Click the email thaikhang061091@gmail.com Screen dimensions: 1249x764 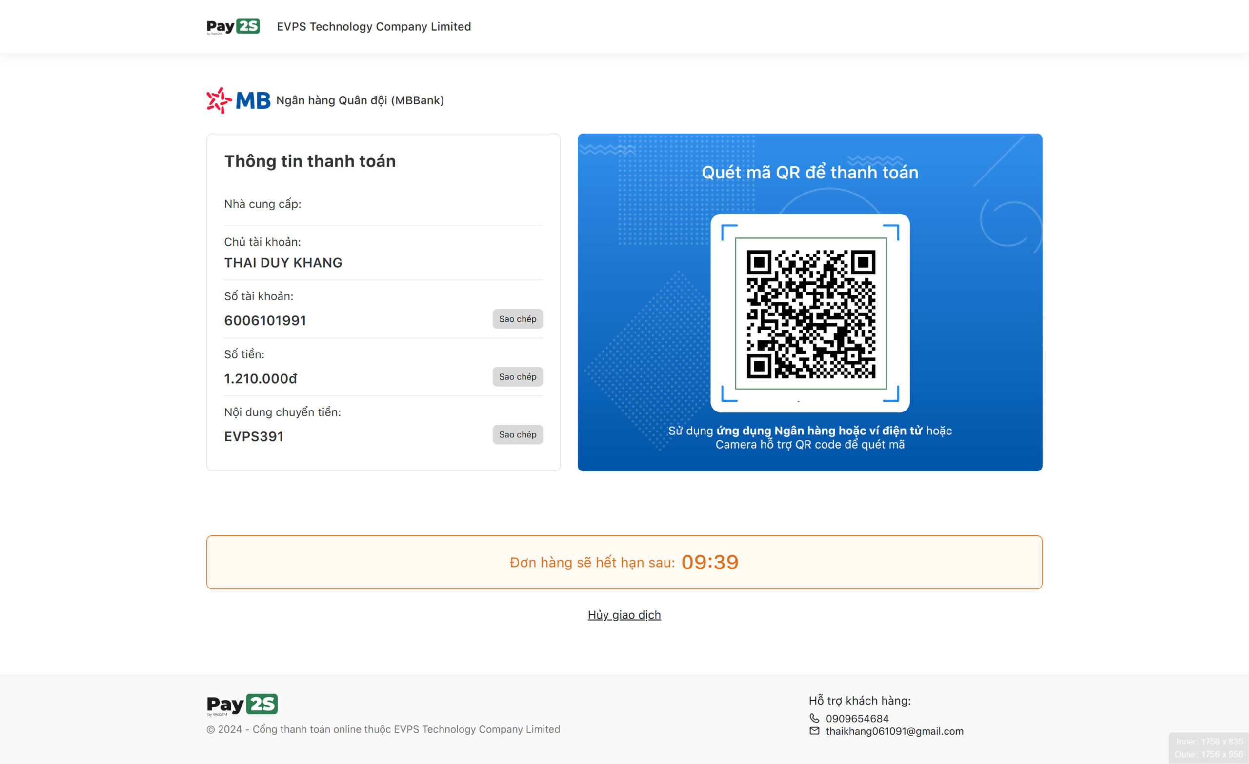pyautogui.click(x=895, y=731)
